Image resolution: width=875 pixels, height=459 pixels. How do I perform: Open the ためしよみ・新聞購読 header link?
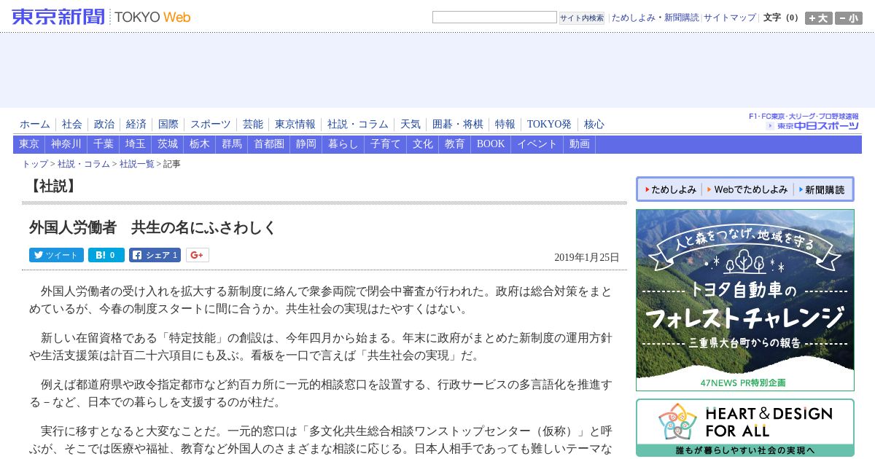point(655,17)
